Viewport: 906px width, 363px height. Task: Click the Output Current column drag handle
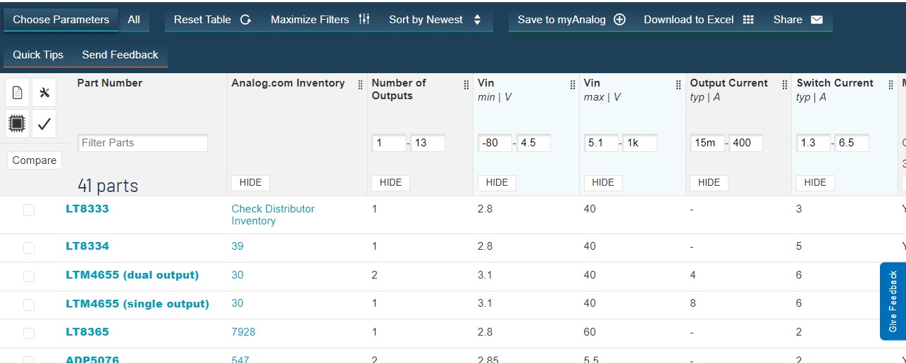pos(784,84)
